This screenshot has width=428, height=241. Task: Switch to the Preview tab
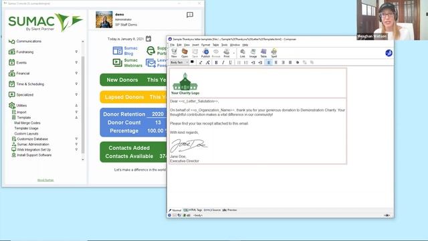pos(229,210)
